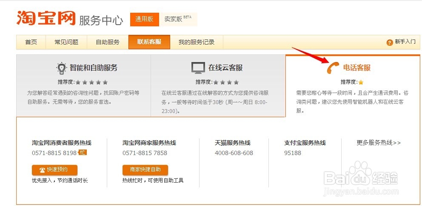Image resolution: width=422 pixels, height=206 pixels.
Task: Click the Alipay number 95188
Action: tap(293, 153)
